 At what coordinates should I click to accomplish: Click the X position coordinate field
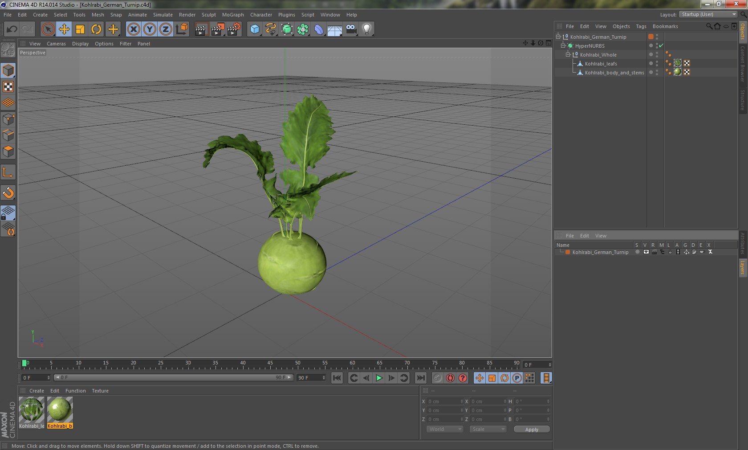445,401
